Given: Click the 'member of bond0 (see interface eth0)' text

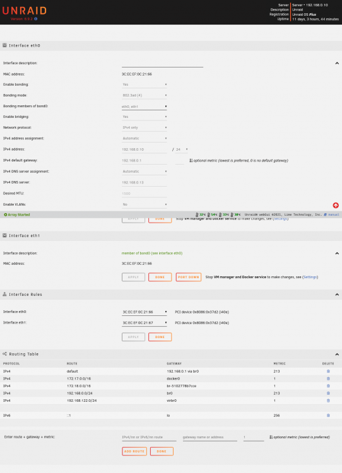Looking at the screenshot, I should click(x=152, y=253).
